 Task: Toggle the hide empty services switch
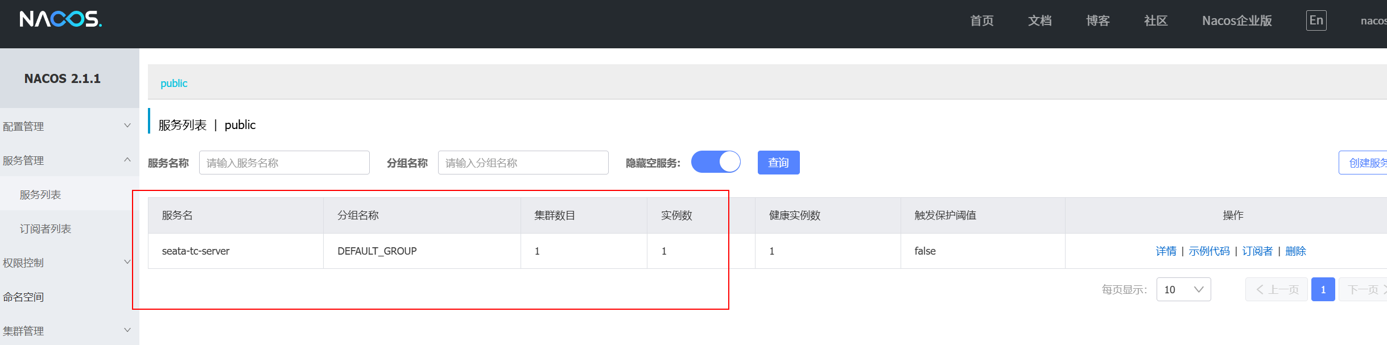click(716, 162)
